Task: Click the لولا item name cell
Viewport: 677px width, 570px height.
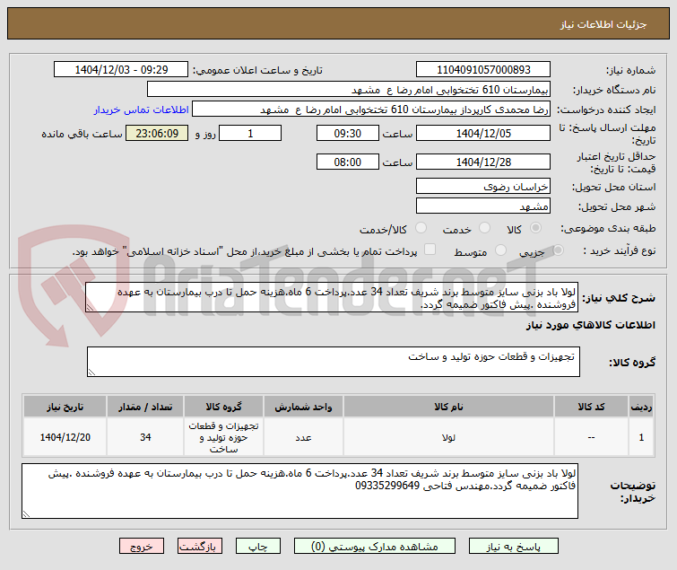Action: [448, 437]
